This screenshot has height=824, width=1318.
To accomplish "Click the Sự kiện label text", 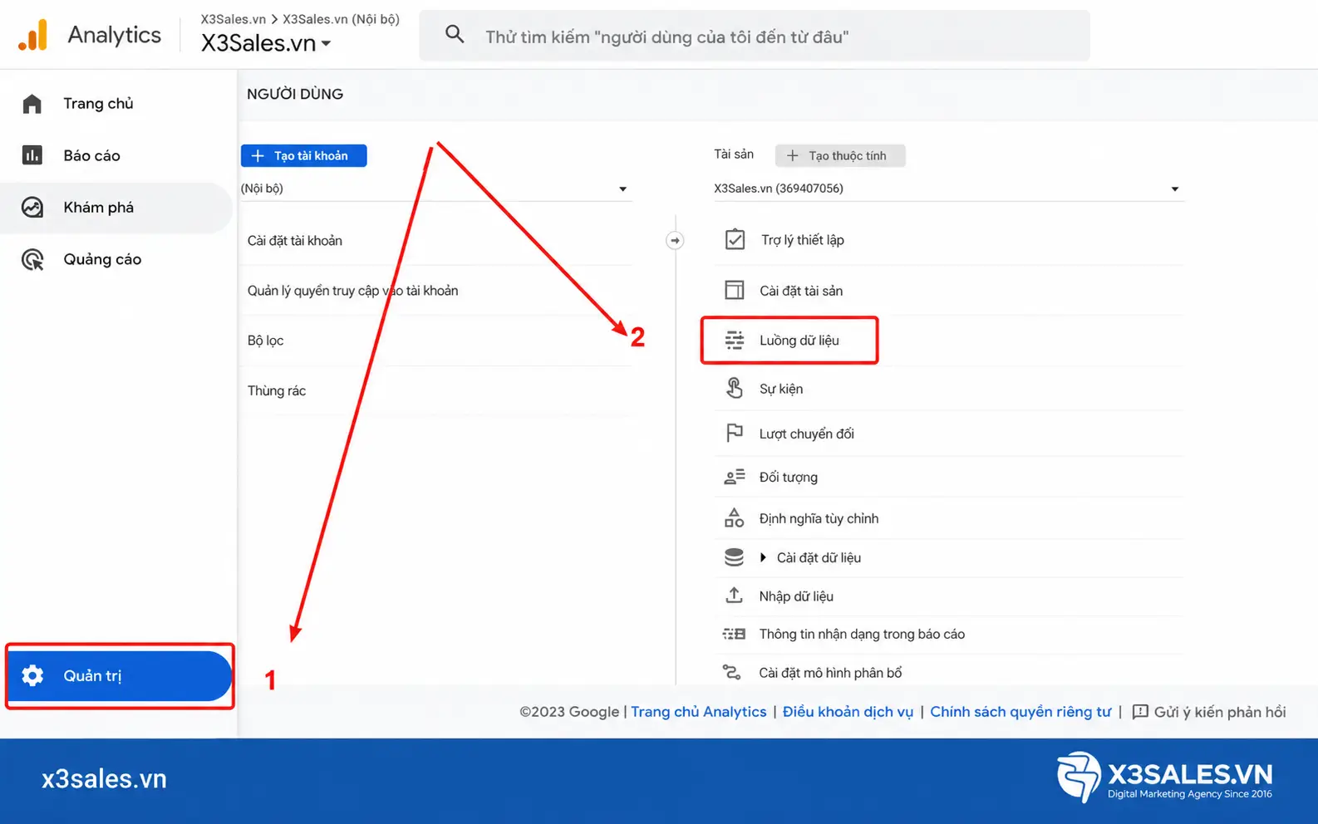I will (781, 389).
